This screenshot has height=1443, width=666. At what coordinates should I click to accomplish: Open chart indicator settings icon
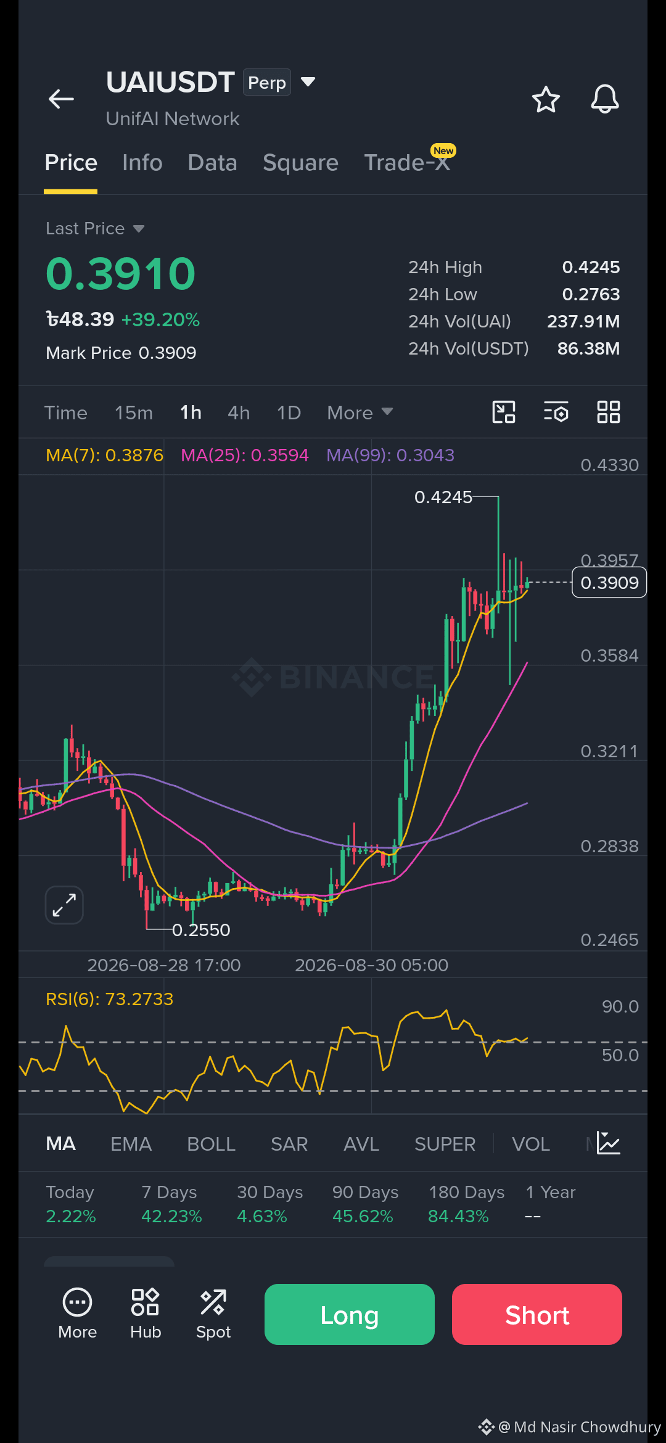pyautogui.click(x=556, y=412)
